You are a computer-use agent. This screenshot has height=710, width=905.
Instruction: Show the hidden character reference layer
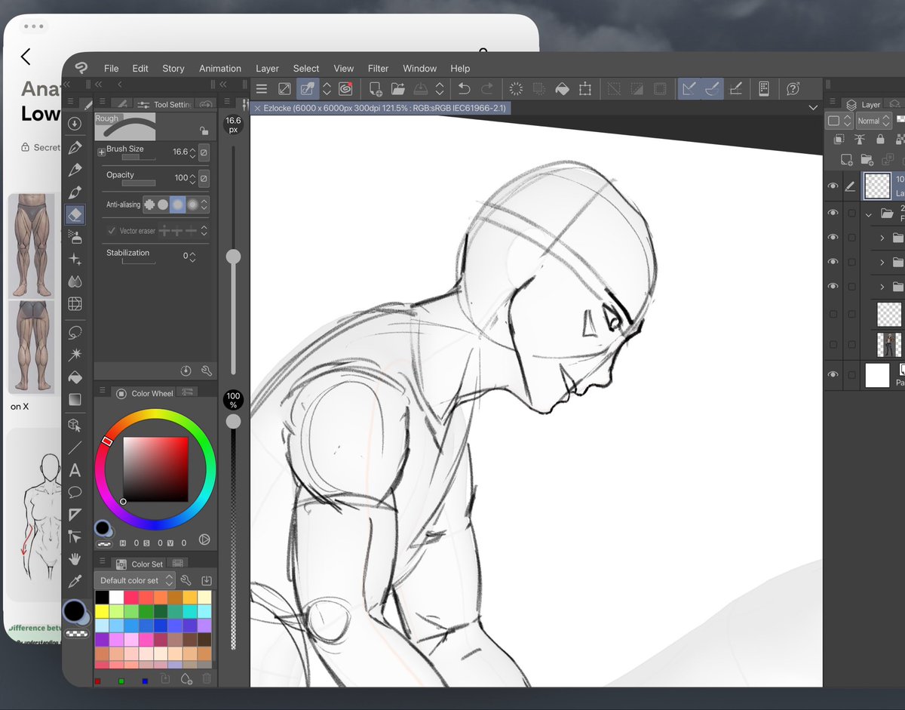tap(833, 344)
